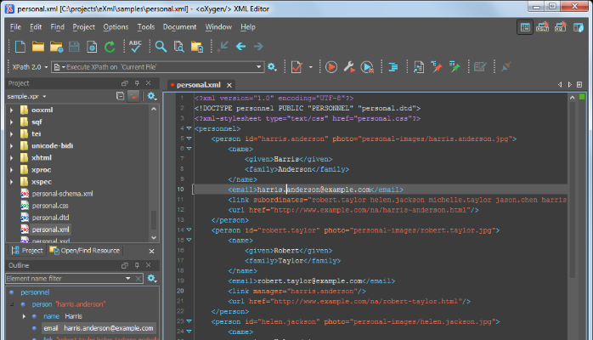The width and height of the screenshot is (593, 340).
Task: Navigate back with blue left arrow
Action: coord(241,47)
